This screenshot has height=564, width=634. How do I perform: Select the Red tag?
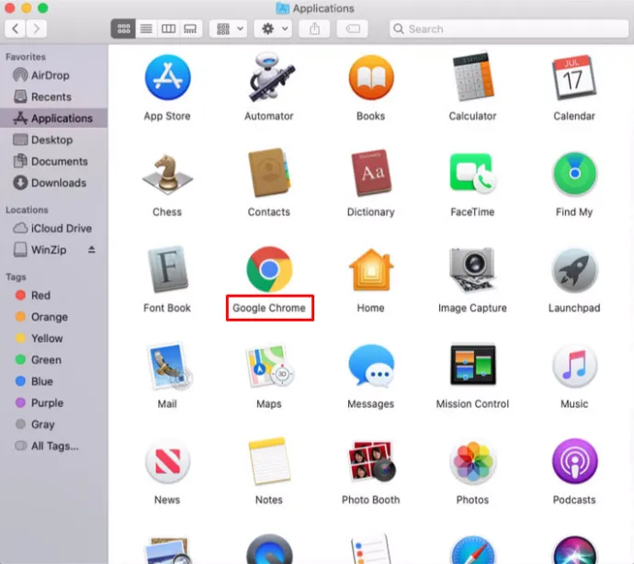coord(54,296)
